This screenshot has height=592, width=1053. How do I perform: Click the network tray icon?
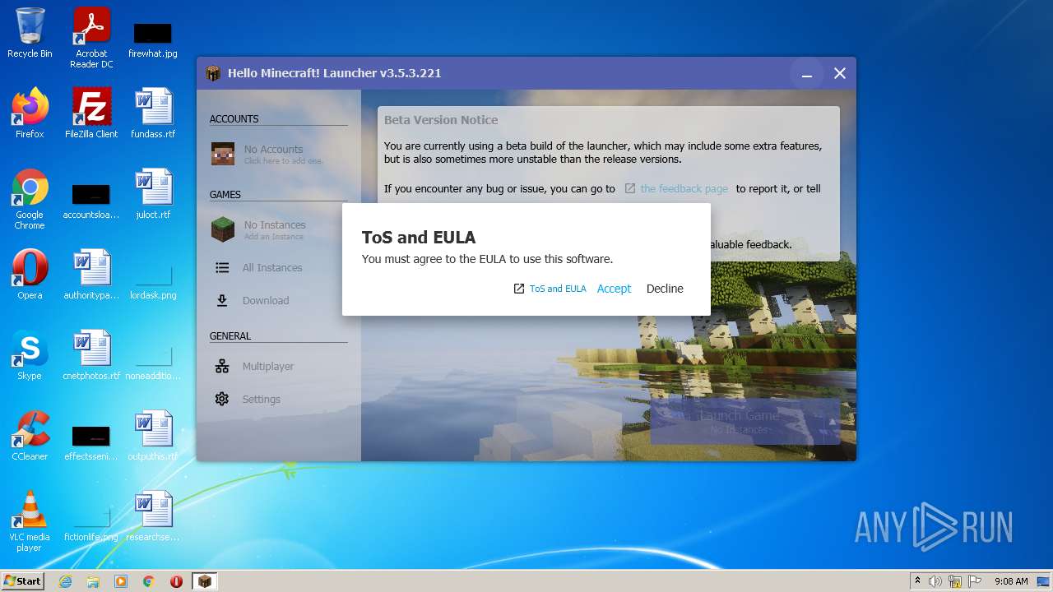pyautogui.click(x=955, y=581)
